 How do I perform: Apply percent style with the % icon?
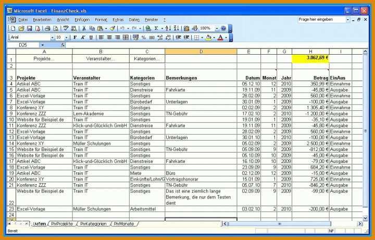[144, 37]
